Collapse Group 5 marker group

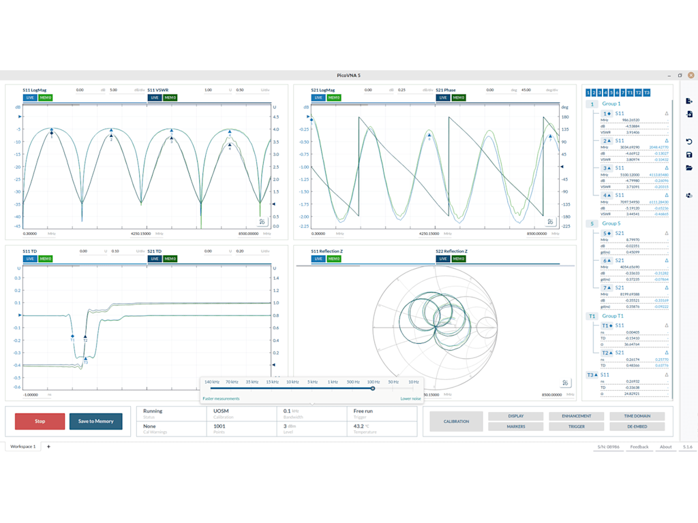[x=592, y=223]
